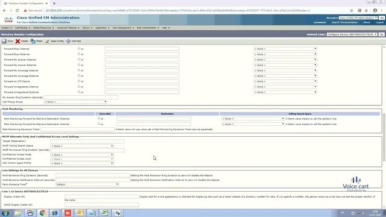Open Outlook icon in taskbar
This screenshot has height=217, width=386.
(x=80, y=213)
